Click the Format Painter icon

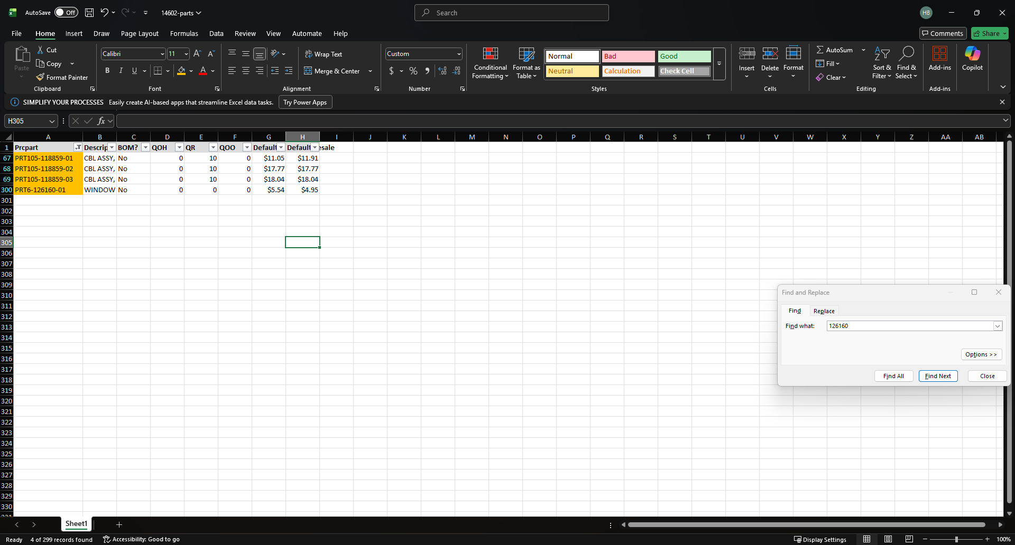coord(41,77)
